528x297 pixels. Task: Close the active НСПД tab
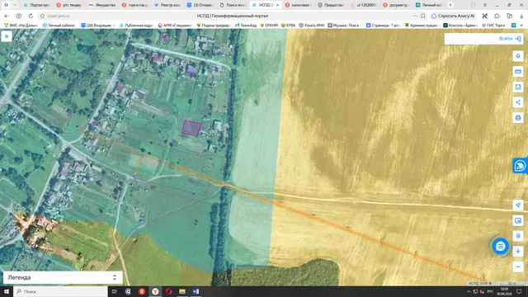tap(277, 5)
